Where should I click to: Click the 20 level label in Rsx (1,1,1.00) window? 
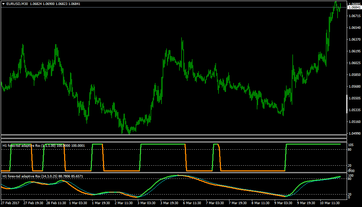click(350, 166)
